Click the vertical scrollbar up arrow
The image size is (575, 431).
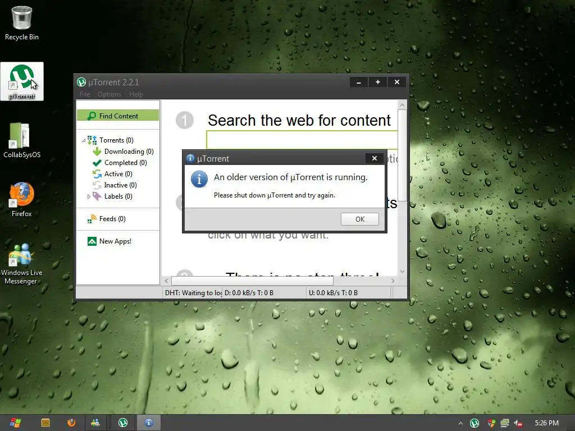pos(402,105)
